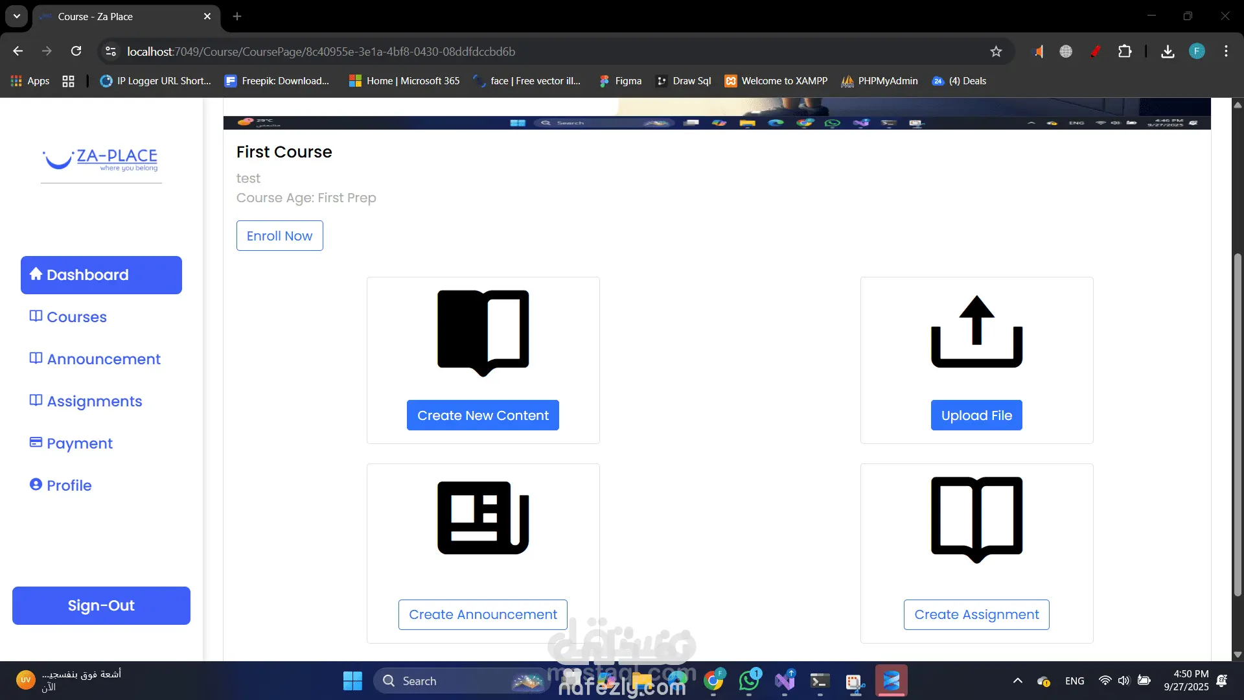Go to Courses in the sidebar
Image resolution: width=1244 pixels, height=700 pixels.
point(76,317)
